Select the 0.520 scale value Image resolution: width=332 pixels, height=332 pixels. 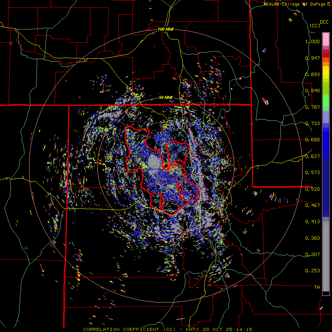click(312, 189)
